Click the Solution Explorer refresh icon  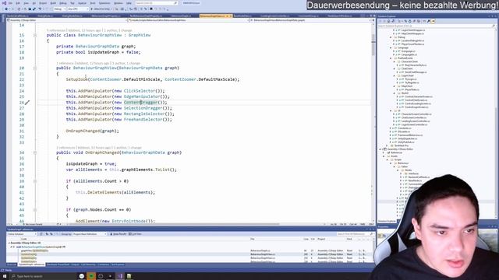(x=410, y=21)
